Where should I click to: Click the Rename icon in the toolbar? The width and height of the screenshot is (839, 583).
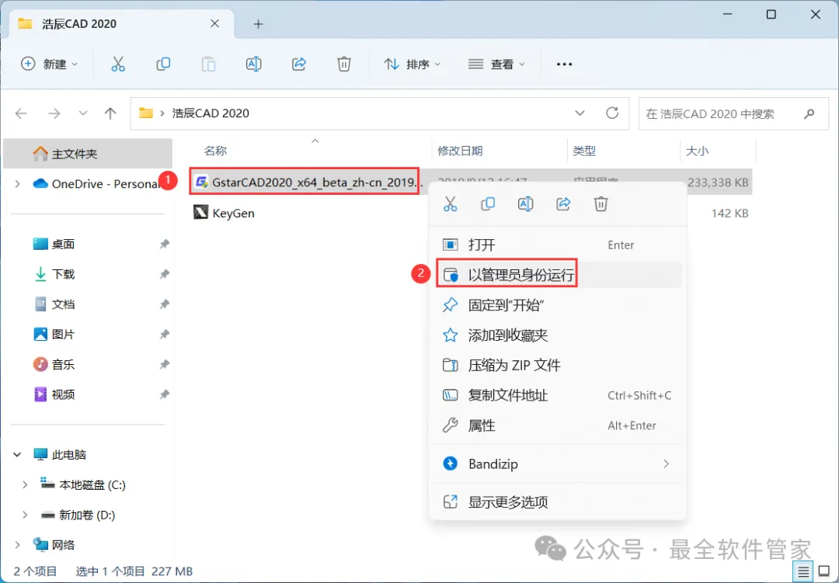point(253,64)
